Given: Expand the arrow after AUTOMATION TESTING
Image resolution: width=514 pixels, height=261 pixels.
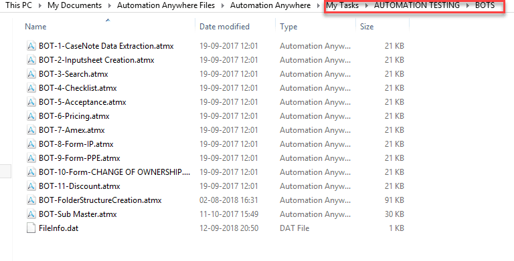Looking at the screenshot, I should (467, 5).
